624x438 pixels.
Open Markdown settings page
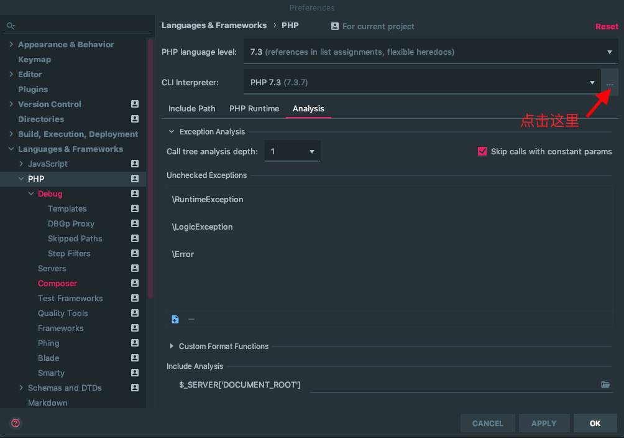(48, 403)
